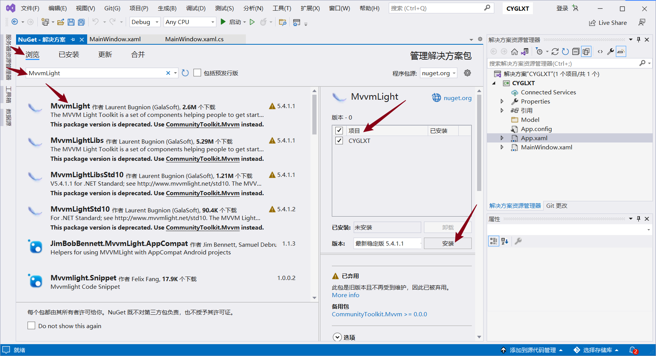The height and width of the screenshot is (356, 656).
Task: Click Categorized view icon in Properties panel
Action: [494, 241]
